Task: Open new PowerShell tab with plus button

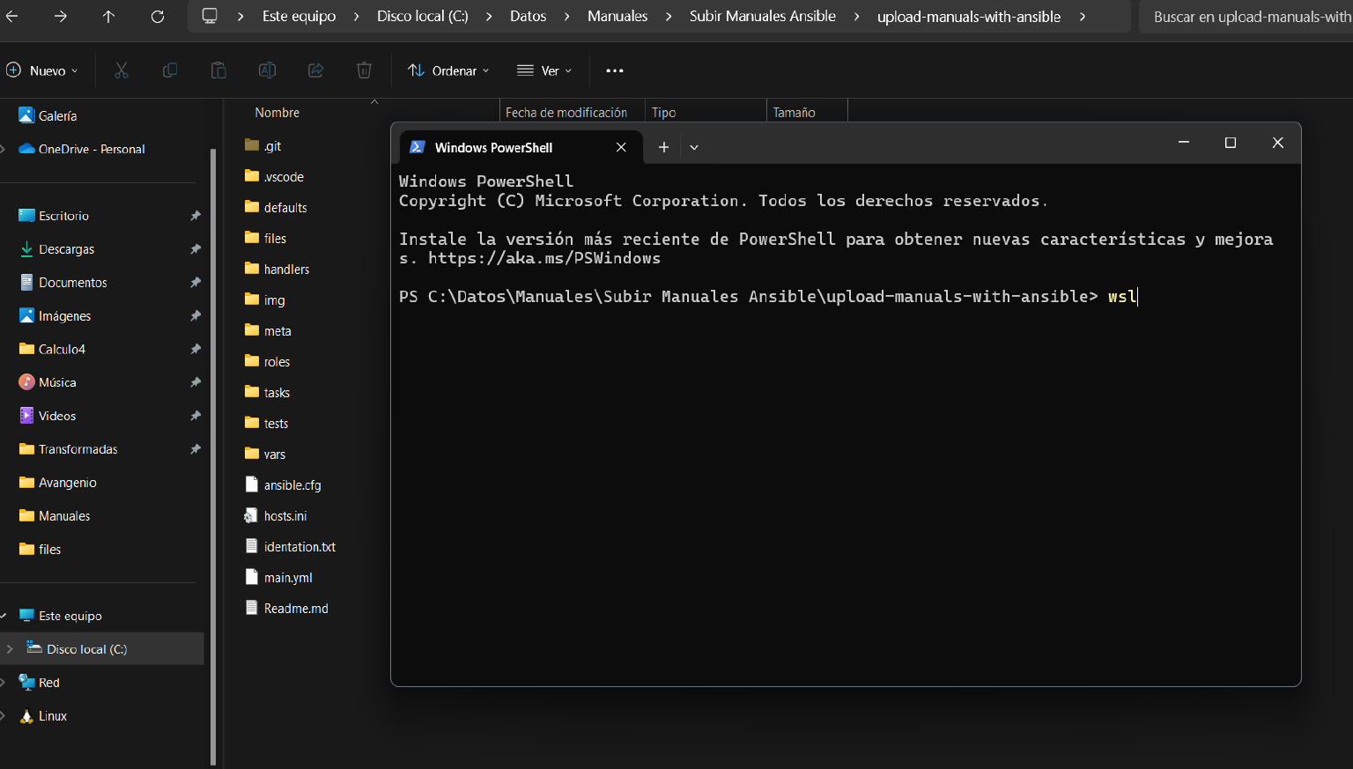Action: tap(663, 147)
